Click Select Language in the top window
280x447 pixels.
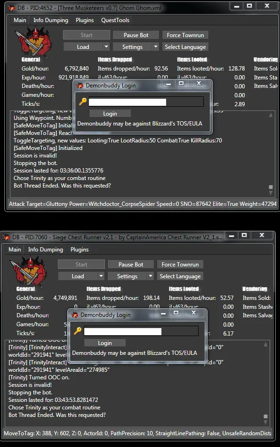coord(185,47)
